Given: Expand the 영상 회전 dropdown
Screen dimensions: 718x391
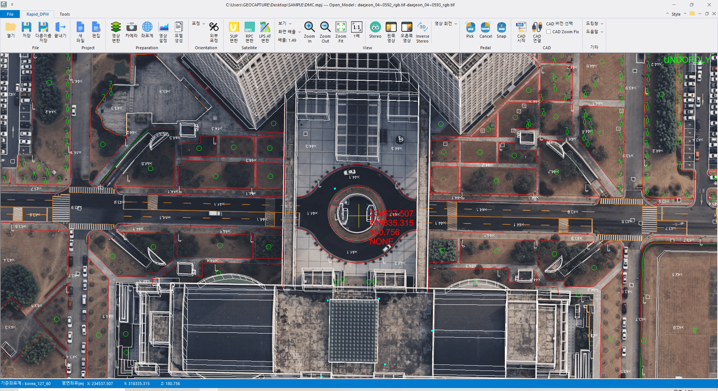Looking at the screenshot, I should [446, 24].
